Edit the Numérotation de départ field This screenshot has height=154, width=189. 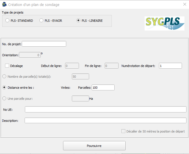(x=170, y=66)
